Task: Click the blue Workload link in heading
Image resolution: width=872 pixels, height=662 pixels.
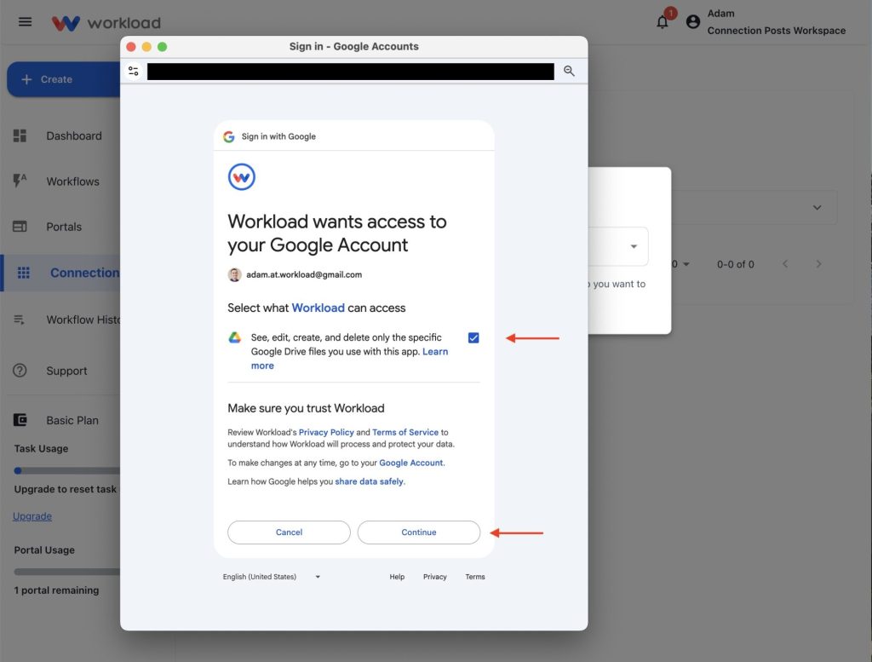Action: [x=318, y=308]
